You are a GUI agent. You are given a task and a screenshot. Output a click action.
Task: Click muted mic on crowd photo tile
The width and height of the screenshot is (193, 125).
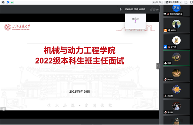pyautogui.click(x=166, y=112)
